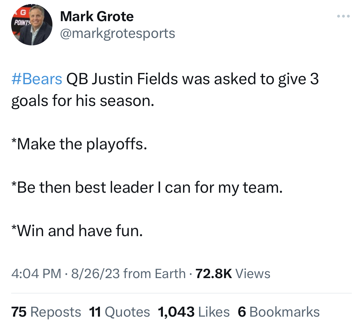
Task: Click the word "Likes" in the stats row
Action: pos(214,312)
